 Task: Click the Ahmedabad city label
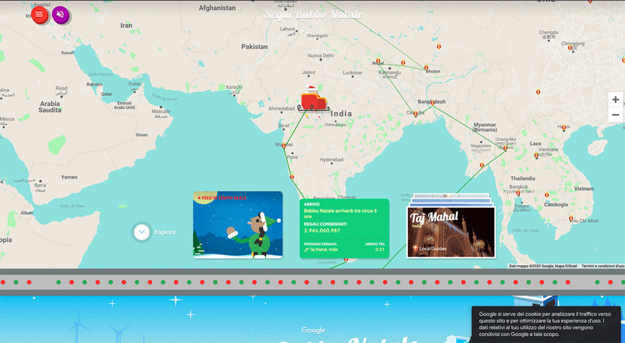(x=281, y=109)
